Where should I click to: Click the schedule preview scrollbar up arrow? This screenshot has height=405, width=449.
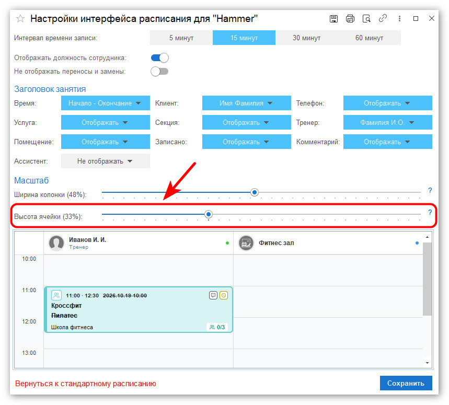tap(427, 237)
